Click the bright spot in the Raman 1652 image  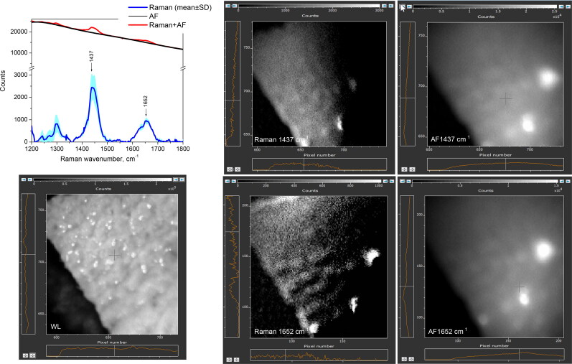click(372, 255)
